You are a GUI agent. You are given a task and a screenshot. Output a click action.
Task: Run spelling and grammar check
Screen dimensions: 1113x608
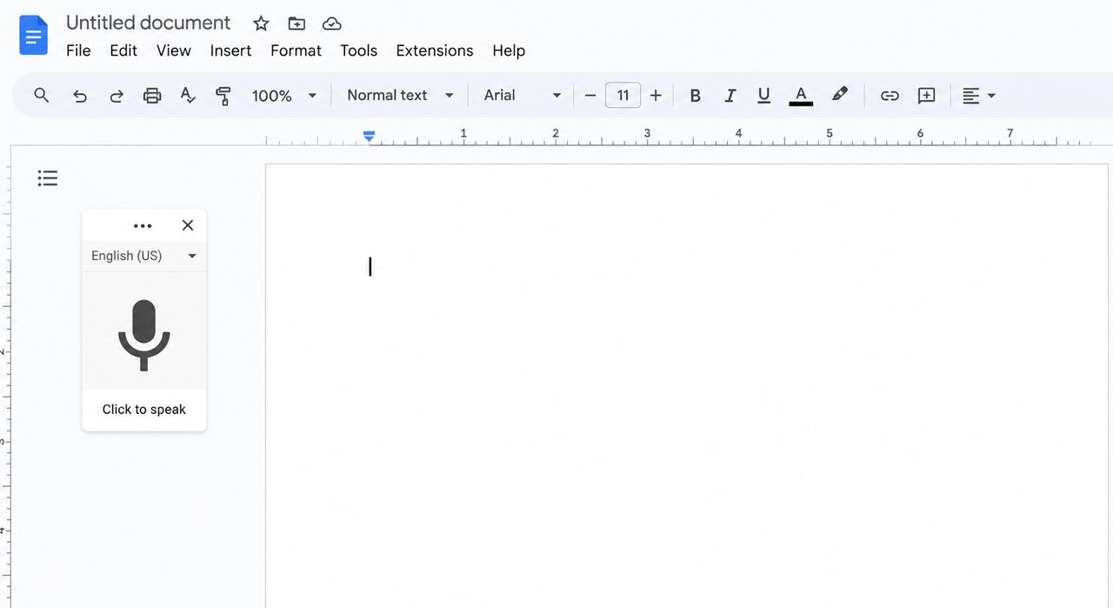tap(188, 96)
